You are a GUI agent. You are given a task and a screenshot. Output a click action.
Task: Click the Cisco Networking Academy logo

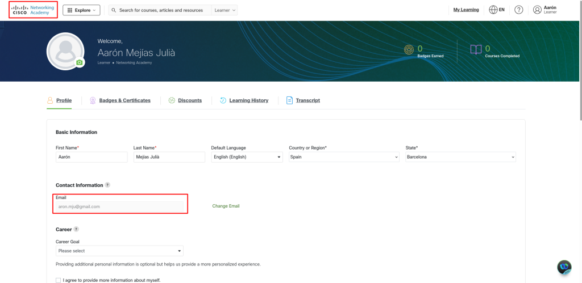[x=33, y=10]
